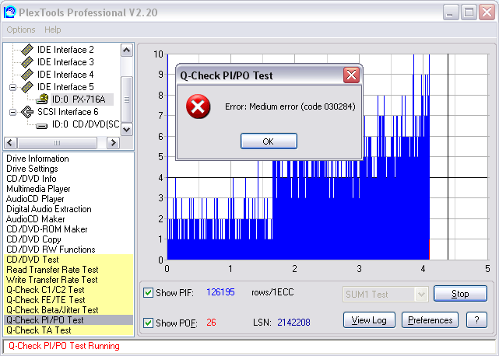Viewport: 499px width, 356px height.
Task: Click the horizontal scrollbar thumb in tree
Action: coord(58,143)
